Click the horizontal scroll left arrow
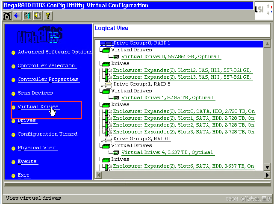The width and height of the screenshot is (274, 204). point(99,175)
